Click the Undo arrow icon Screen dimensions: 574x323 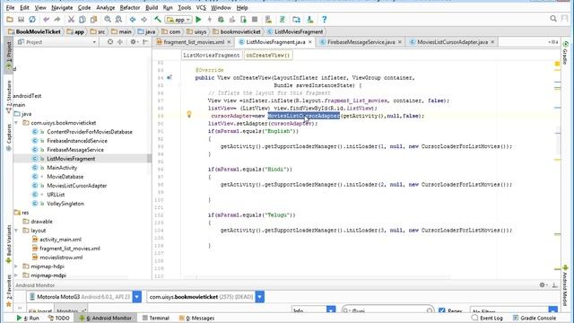pos(46,20)
